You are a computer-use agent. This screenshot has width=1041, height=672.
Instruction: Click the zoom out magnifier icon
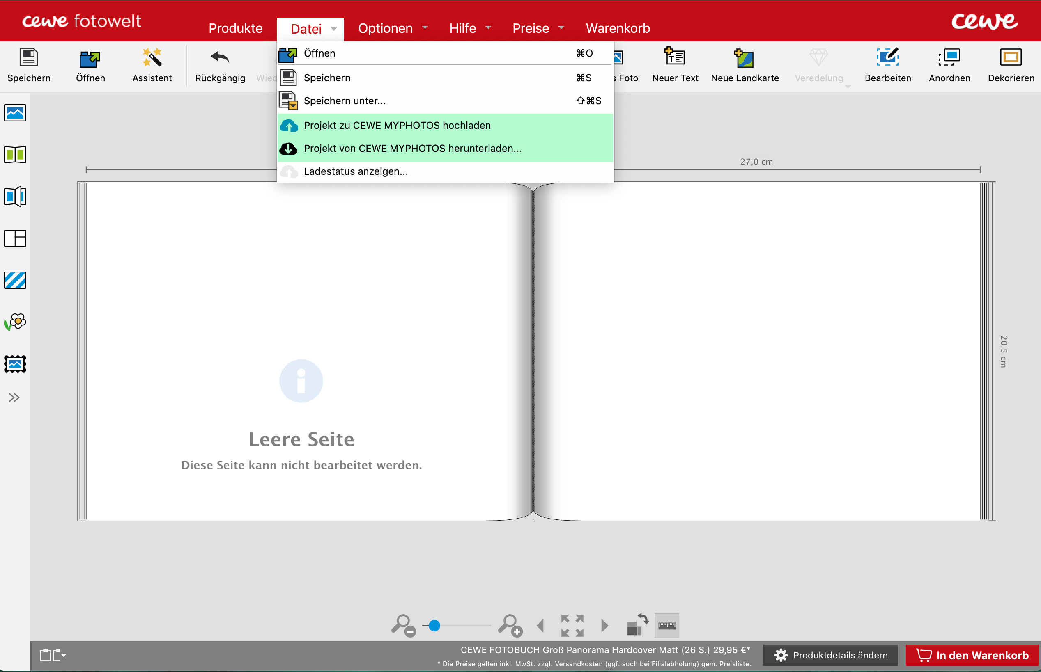(x=402, y=626)
